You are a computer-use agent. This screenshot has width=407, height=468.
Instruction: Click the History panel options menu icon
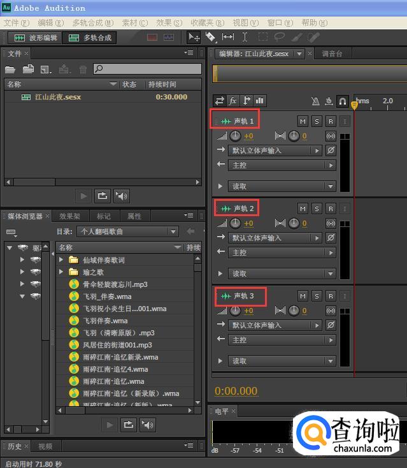point(189,445)
